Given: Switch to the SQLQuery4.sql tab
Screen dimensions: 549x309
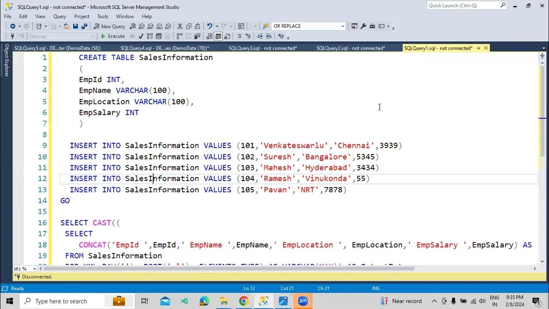Looking at the screenshot, I should (165, 48).
